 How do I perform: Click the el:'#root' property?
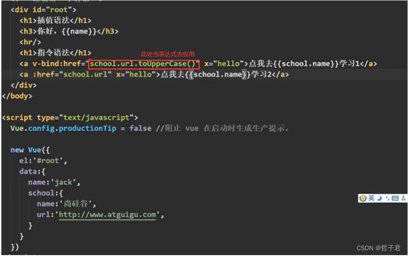tap(43, 161)
